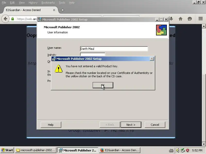Image resolution: width=206 pixels, height=154 pixels.
Task: Open the Firefox Bookmarks menu
Action: point(48,3)
